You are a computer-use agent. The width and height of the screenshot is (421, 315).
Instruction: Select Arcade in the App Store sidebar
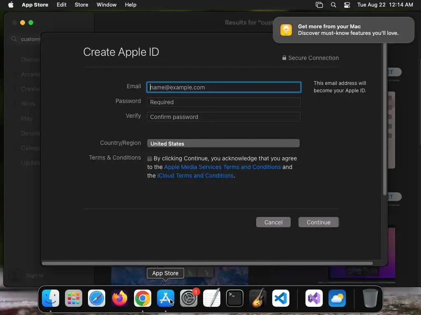pos(30,74)
